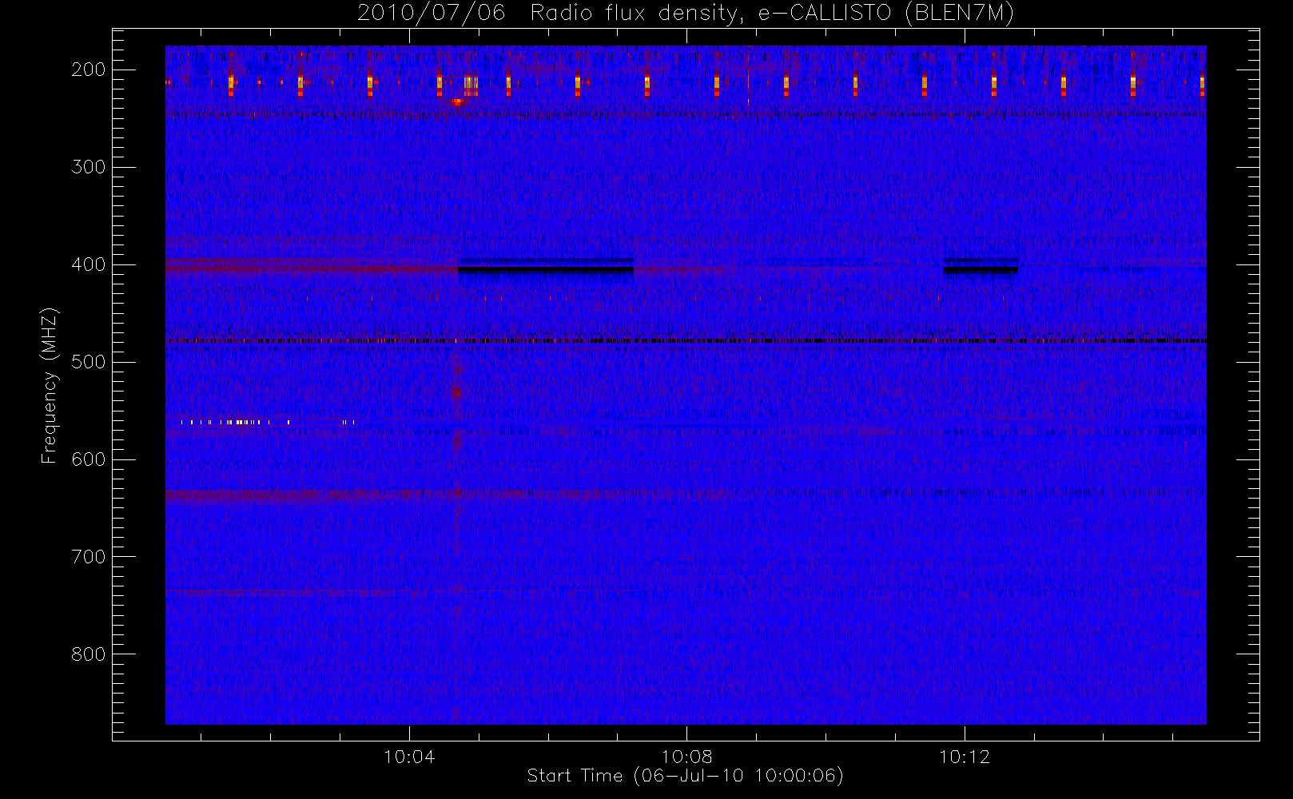Click the 400 frequency tick label
Screen dimensions: 1293x799
pos(89,264)
